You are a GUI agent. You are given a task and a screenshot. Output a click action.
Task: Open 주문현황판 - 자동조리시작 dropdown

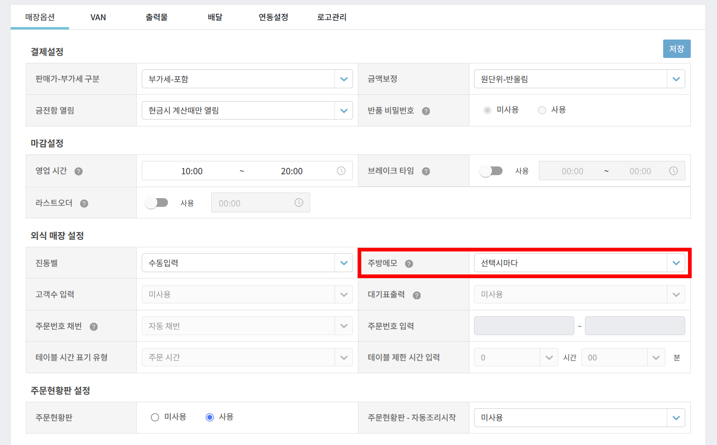pos(579,418)
